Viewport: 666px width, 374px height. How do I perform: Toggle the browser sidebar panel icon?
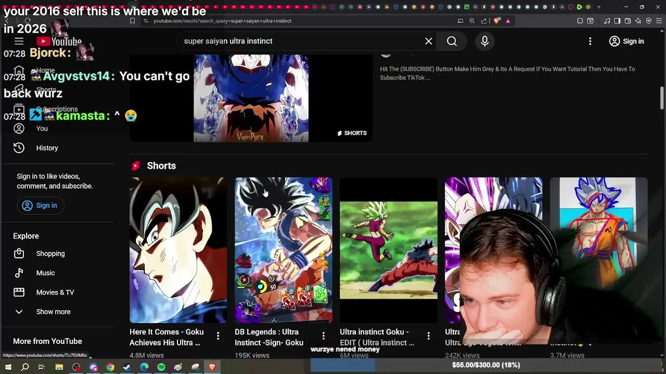[x=617, y=21]
